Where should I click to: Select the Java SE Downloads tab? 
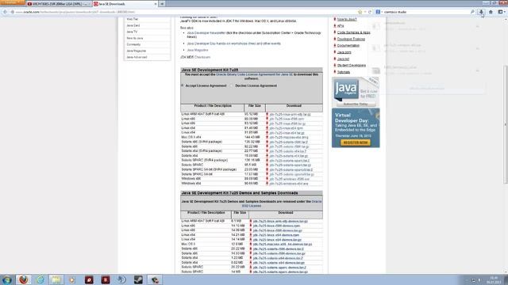pyautogui.click(x=125, y=4)
